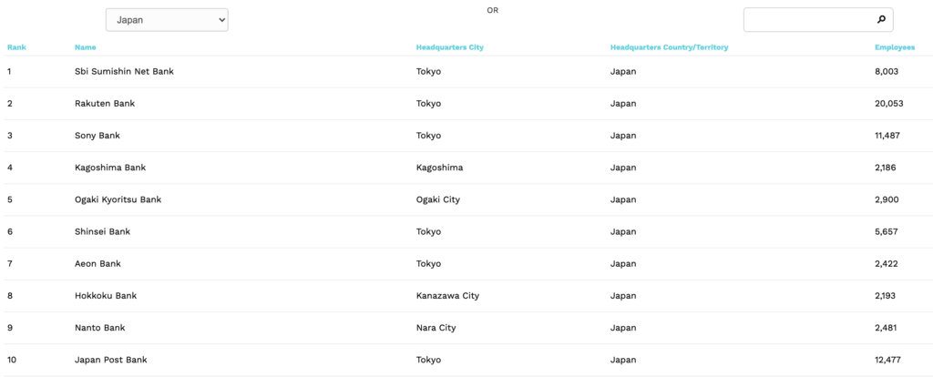Sort by Rank column header
Image resolution: width=933 pixels, height=377 pixels.
(x=16, y=47)
